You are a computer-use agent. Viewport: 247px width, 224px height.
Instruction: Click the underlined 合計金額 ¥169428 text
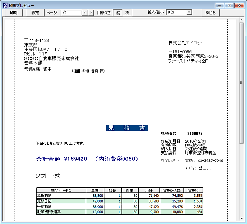click(87, 159)
